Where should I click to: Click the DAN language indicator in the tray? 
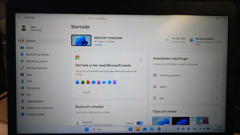[194, 129]
